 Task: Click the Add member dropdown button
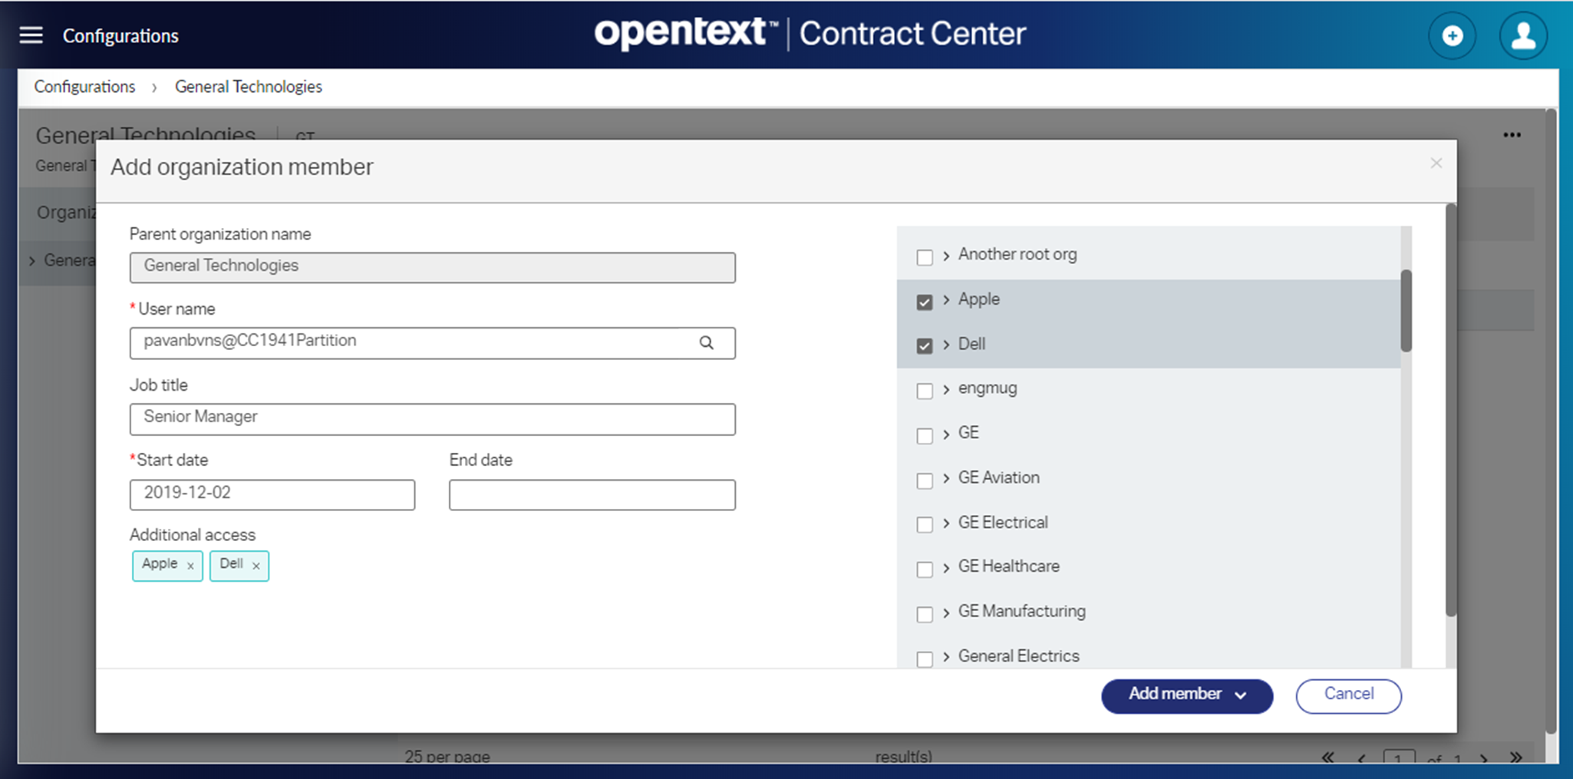click(x=1187, y=695)
